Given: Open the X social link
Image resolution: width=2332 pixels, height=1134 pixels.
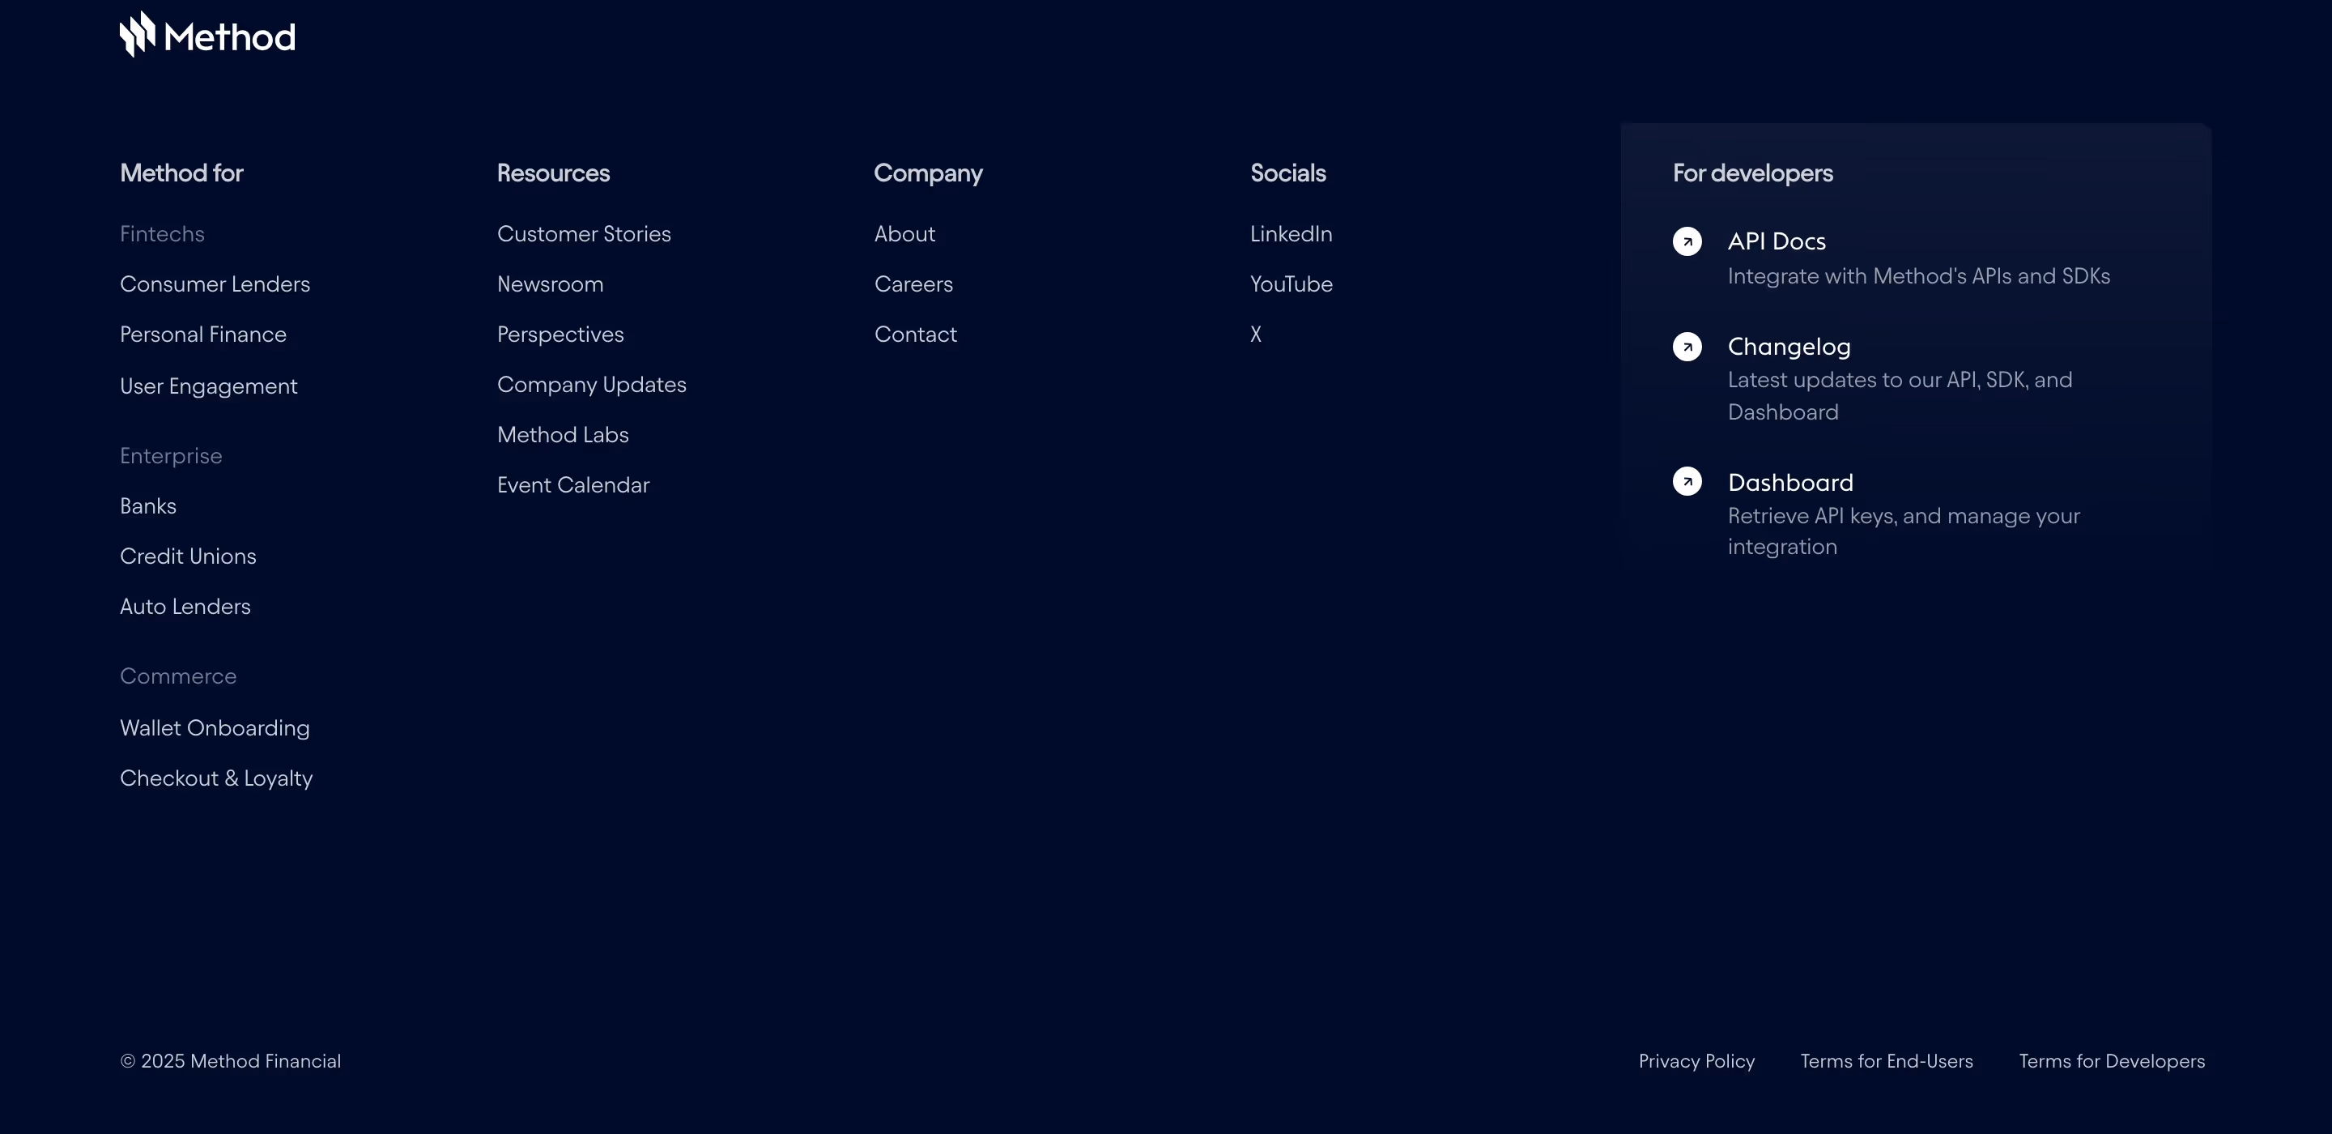Looking at the screenshot, I should pyautogui.click(x=1255, y=335).
